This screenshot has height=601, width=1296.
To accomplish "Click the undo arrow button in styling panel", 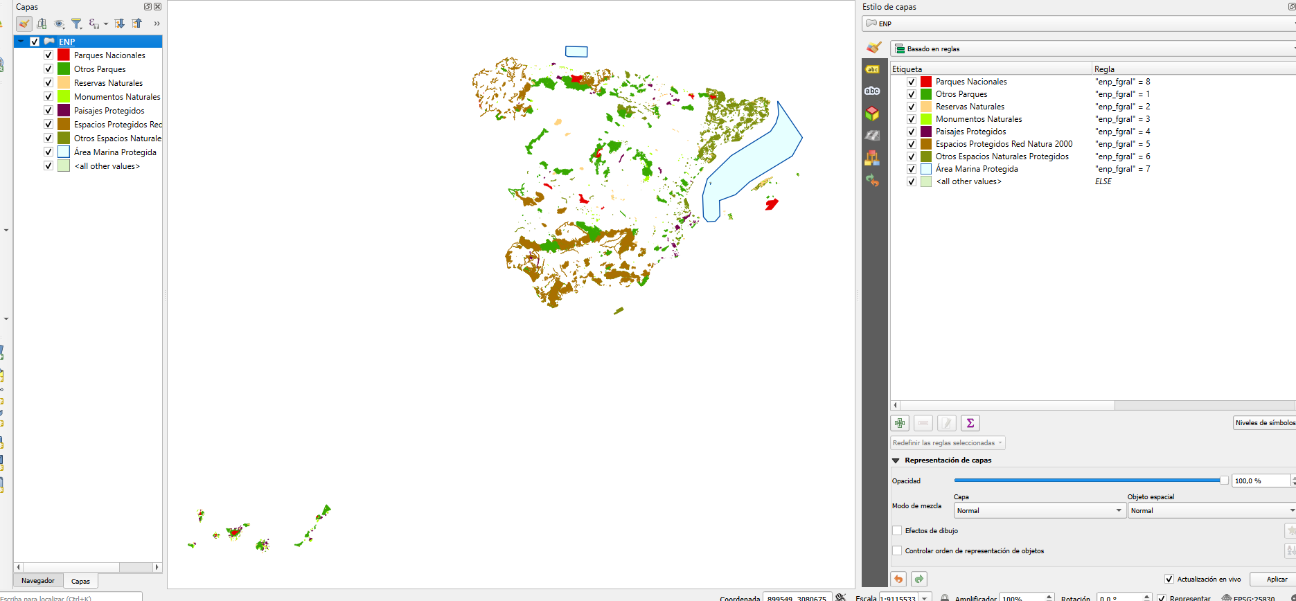I will click(899, 579).
